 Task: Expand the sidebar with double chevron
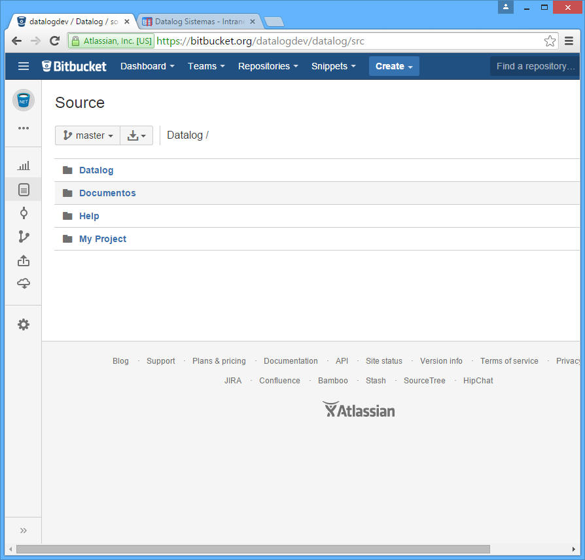click(x=24, y=531)
